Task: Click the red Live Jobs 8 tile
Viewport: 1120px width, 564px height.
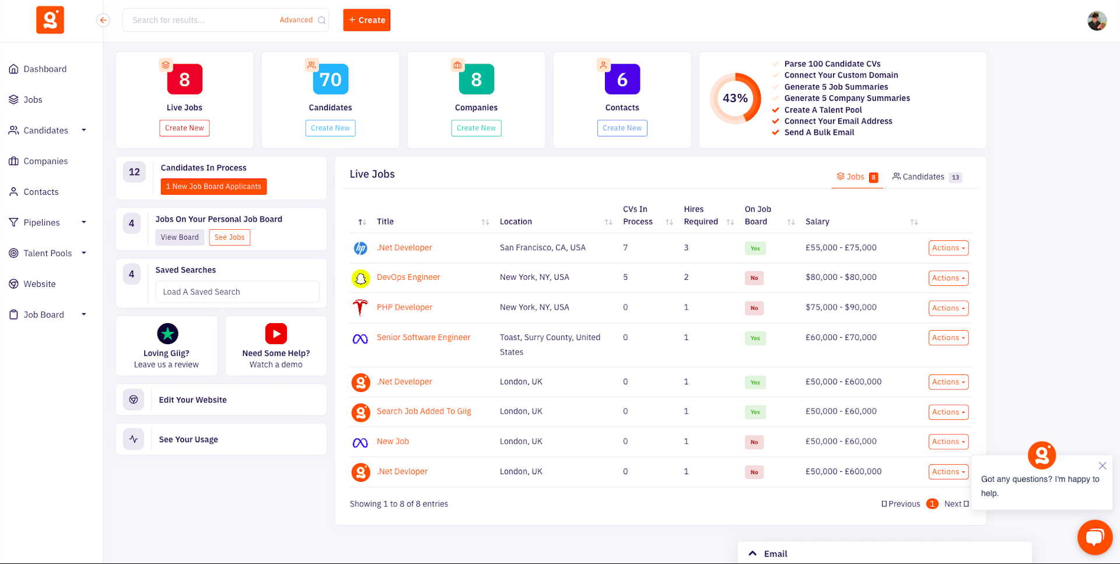Action: click(x=184, y=79)
